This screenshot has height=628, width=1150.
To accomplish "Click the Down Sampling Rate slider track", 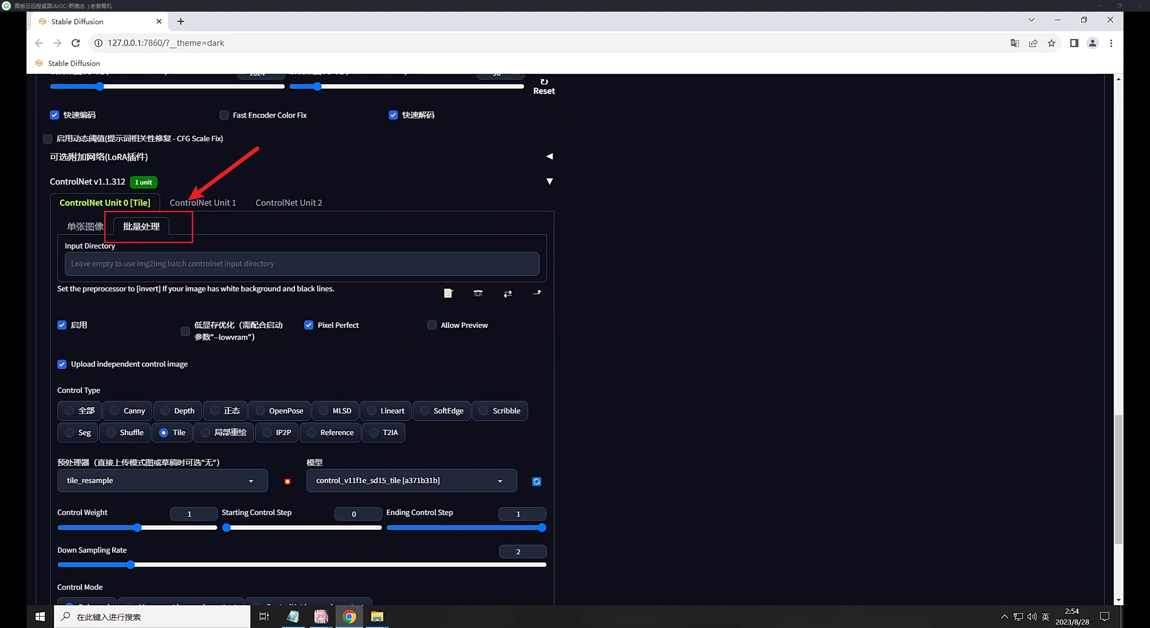I will tap(314, 565).
